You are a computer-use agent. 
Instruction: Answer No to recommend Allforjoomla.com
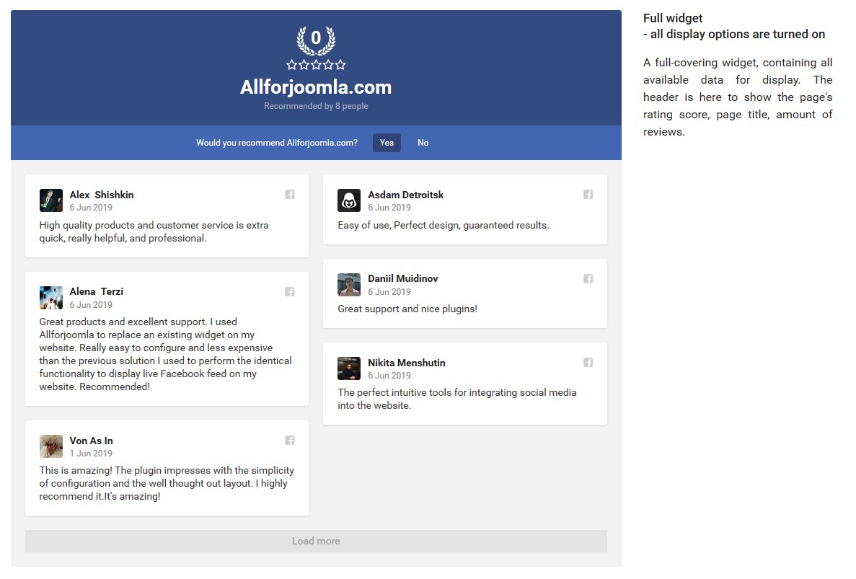423,143
